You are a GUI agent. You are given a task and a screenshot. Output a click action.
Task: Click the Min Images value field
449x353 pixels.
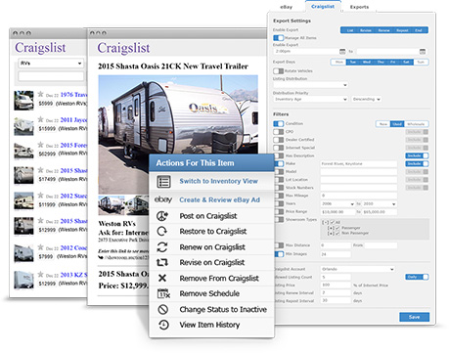pyautogui.click(x=336, y=254)
